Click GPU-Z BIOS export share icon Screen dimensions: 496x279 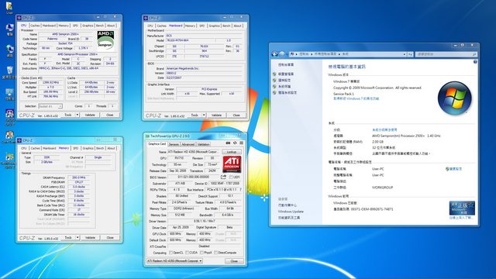pos(223,177)
